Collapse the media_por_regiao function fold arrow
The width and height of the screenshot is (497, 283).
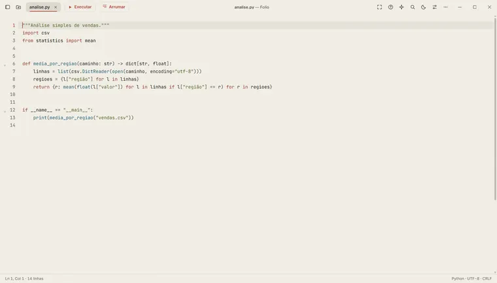click(5, 65)
